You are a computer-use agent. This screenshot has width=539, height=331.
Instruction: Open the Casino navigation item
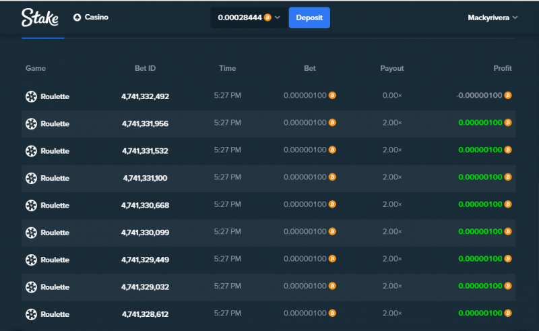pos(91,18)
